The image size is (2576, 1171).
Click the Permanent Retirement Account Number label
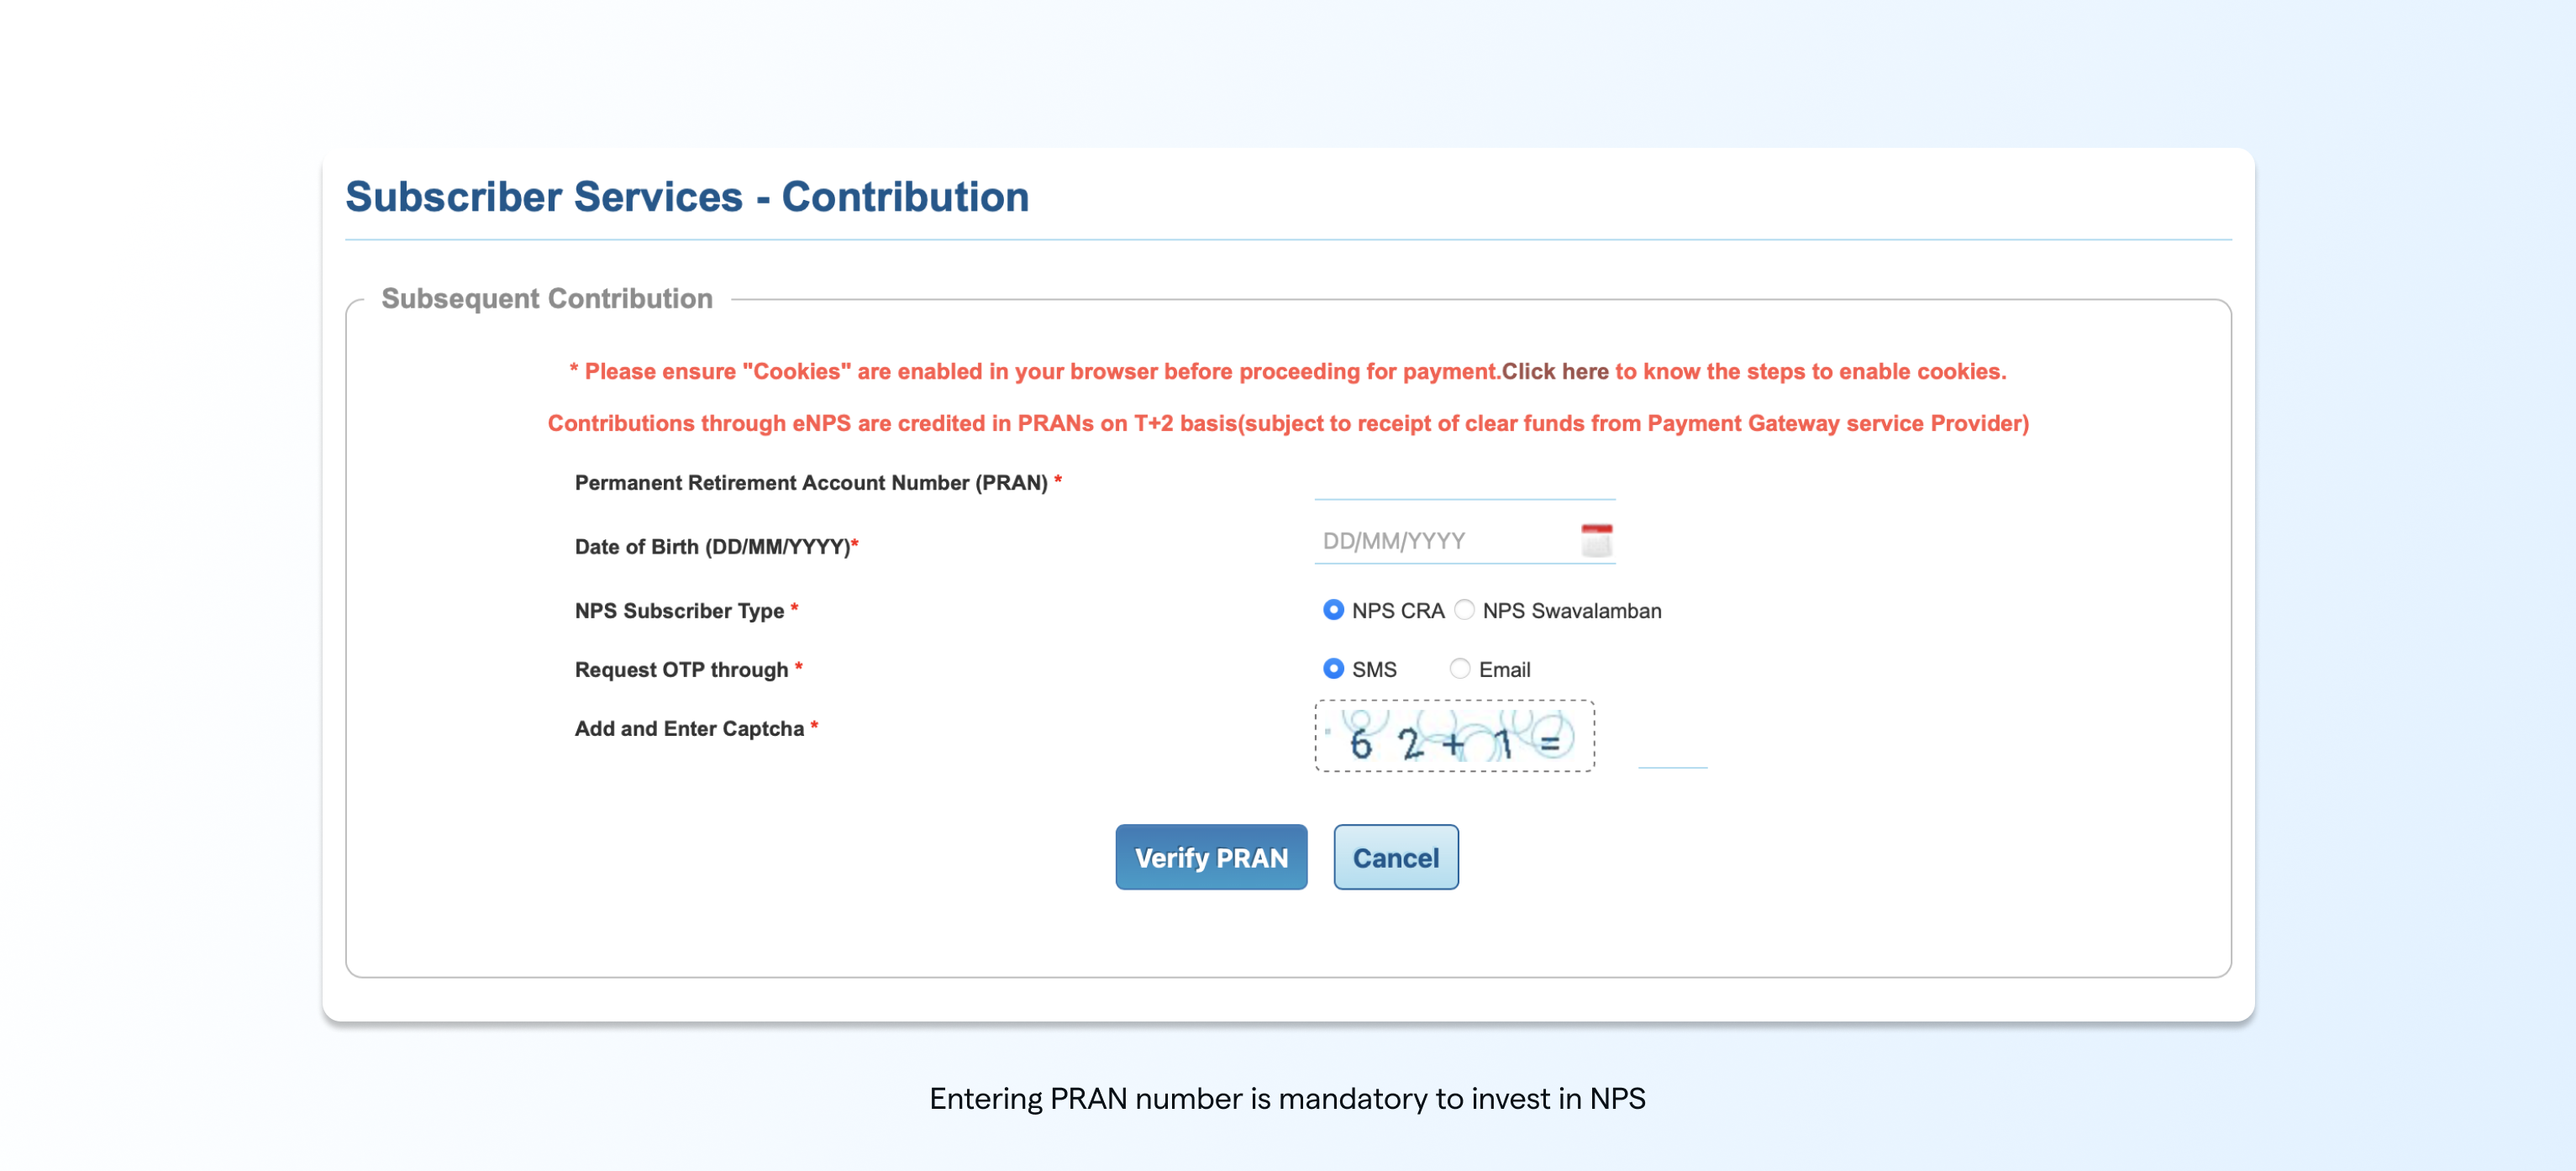(x=811, y=483)
